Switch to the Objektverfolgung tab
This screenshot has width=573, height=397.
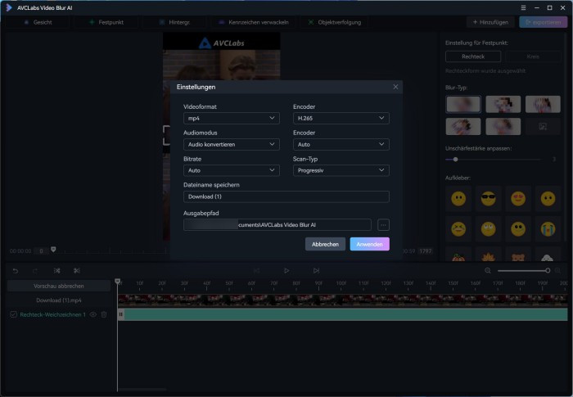[334, 22]
